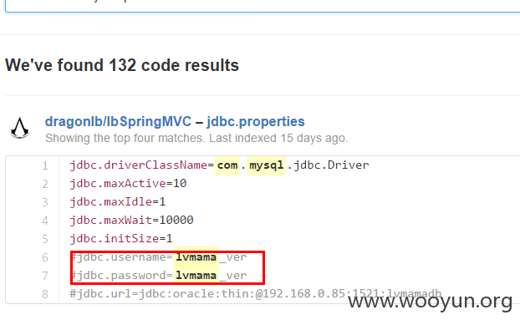Image resolution: width=520 pixels, height=325 pixels.
Task: Click line number 6 in code
Action: pos(45,257)
